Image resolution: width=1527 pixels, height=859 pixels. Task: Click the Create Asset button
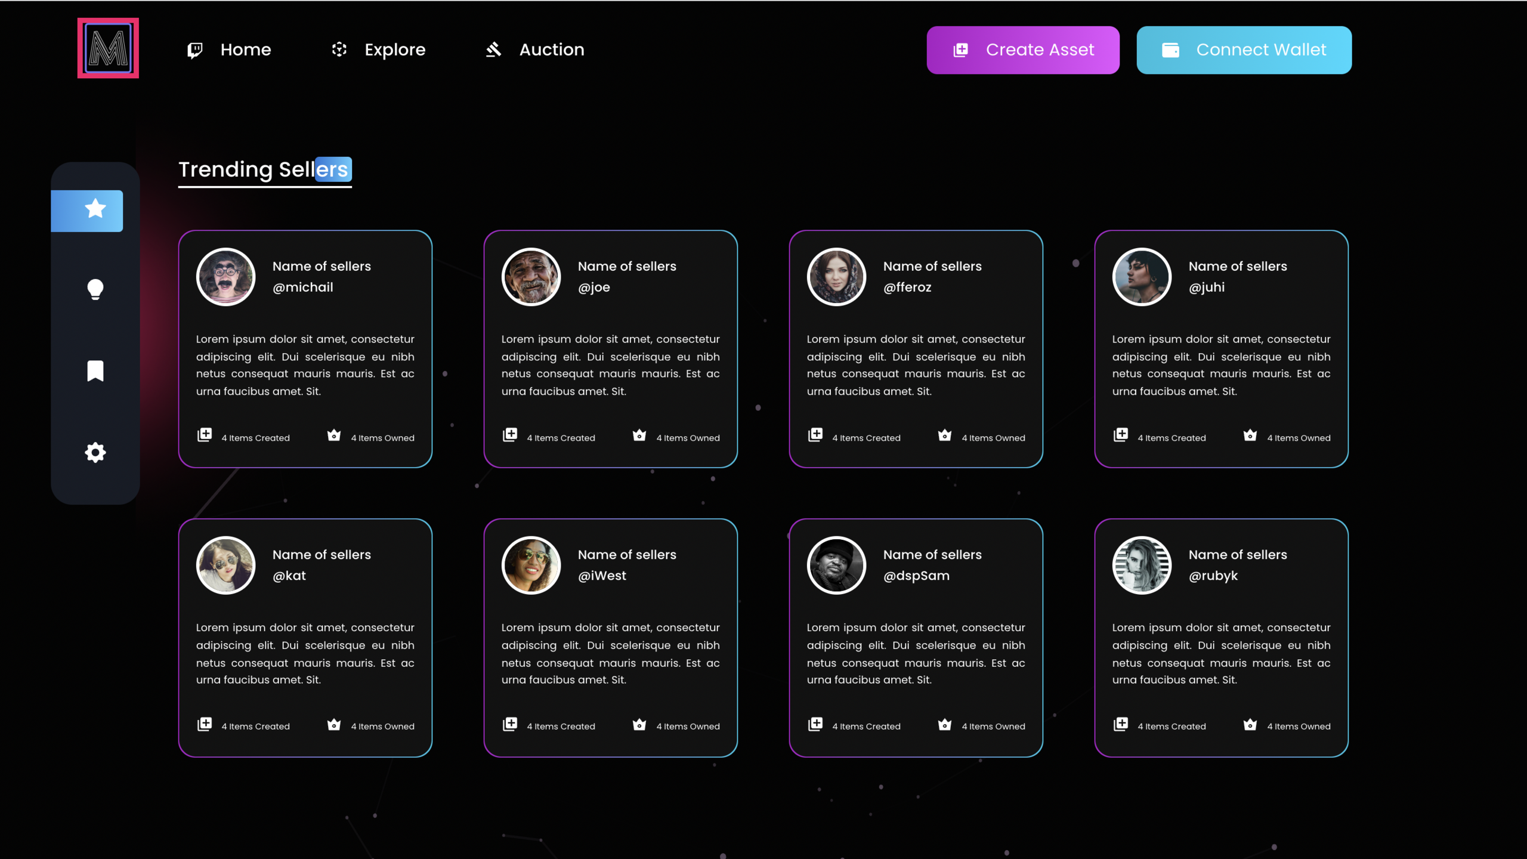(1022, 50)
